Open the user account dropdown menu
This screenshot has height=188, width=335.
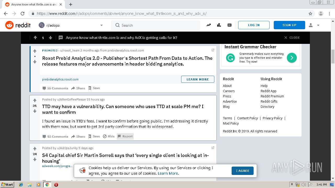(x=314, y=25)
